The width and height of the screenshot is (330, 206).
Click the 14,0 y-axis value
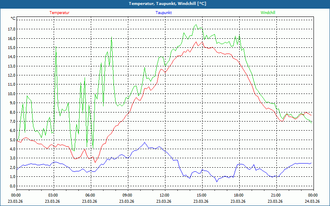[11, 57]
